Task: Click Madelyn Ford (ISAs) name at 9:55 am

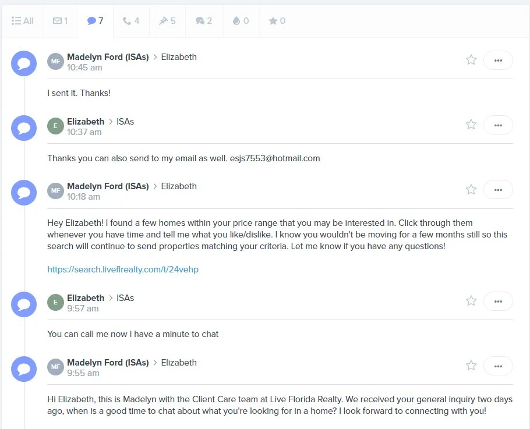Action: pyautogui.click(x=108, y=363)
